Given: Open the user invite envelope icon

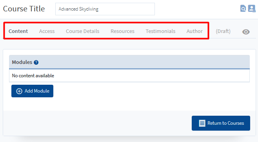Looking at the screenshot, I should tap(252, 8).
